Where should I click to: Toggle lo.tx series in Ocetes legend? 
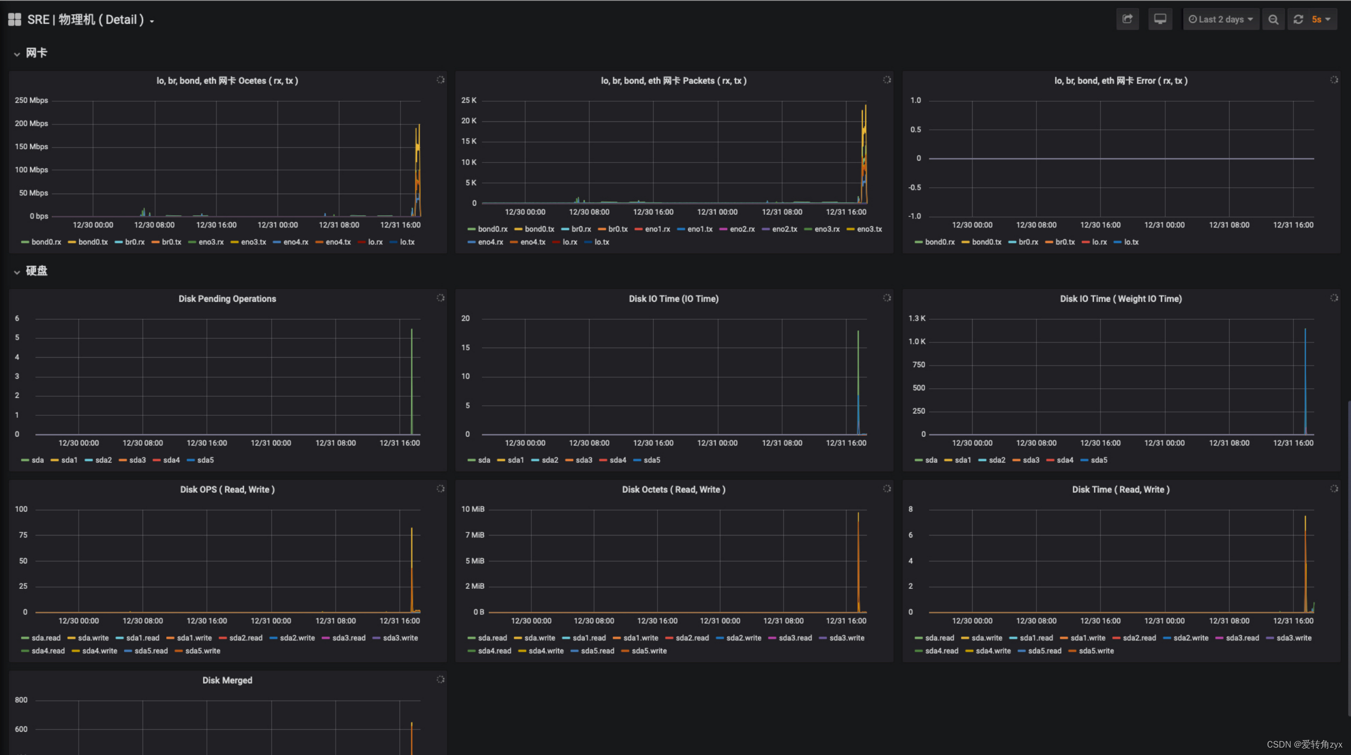(x=407, y=242)
